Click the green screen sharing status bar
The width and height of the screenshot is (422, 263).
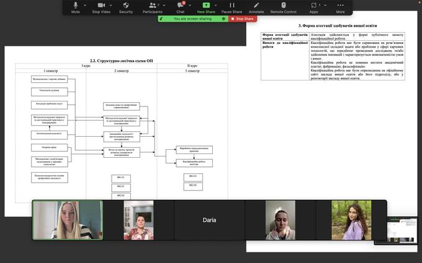tap(193, 19)
